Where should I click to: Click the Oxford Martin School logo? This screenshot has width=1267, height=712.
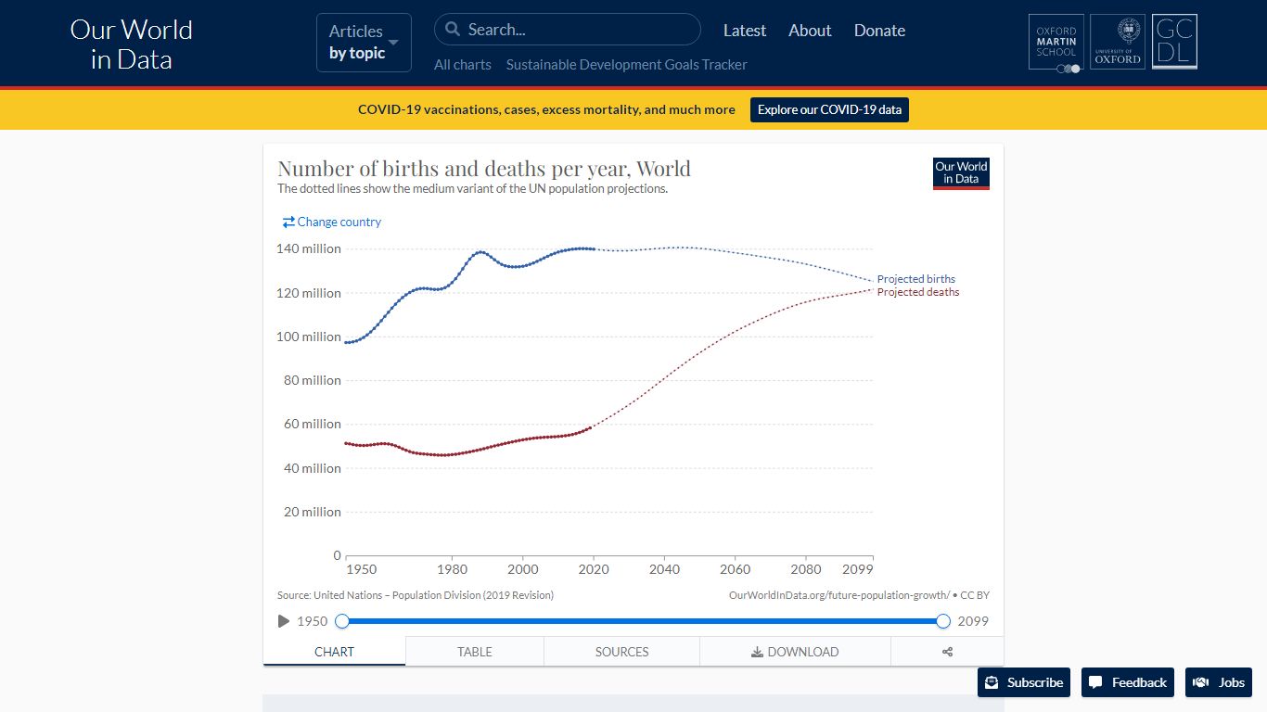(1056, 43)
